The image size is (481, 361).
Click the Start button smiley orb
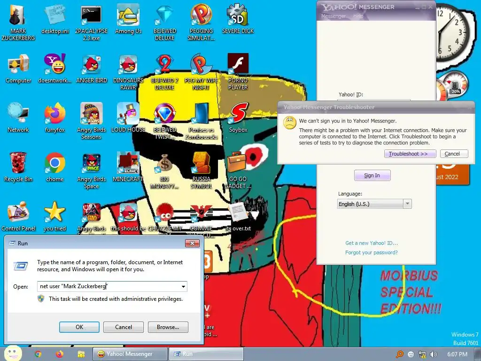coord(13,353)
